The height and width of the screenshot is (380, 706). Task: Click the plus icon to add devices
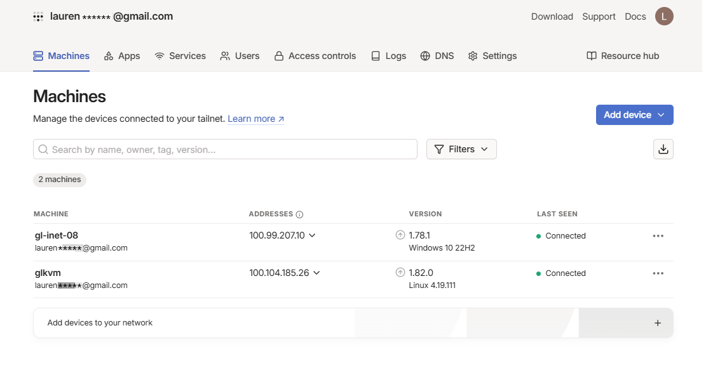(658, 323)
